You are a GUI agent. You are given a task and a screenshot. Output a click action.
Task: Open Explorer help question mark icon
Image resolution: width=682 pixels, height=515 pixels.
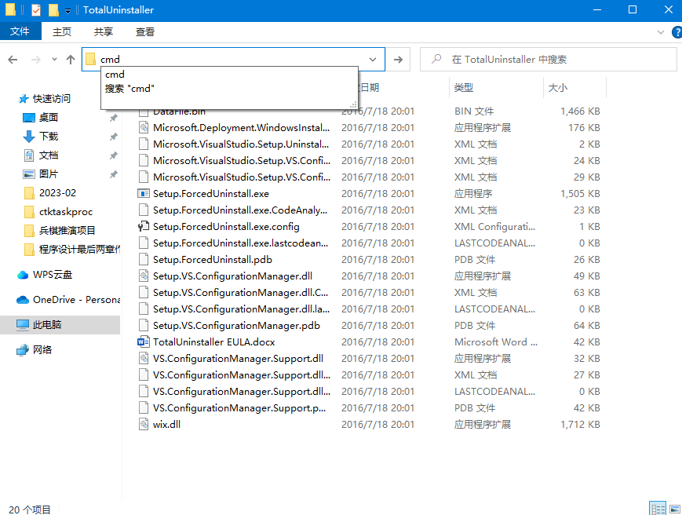click(677, 31)
